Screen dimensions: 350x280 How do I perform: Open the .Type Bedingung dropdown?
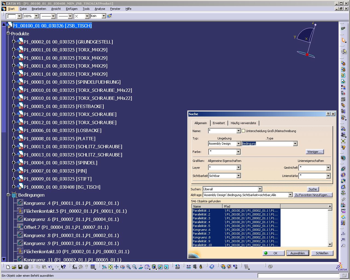pos(295,144)
